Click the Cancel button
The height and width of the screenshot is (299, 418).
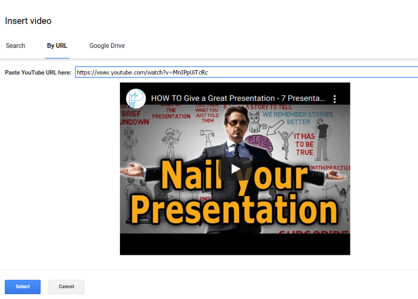66,287
